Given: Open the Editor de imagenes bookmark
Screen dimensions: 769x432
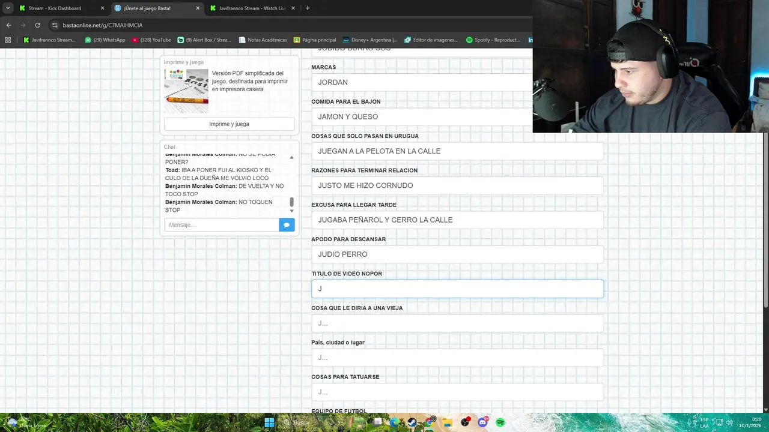Looking at the screenshot, I should [x=431, y=40].
